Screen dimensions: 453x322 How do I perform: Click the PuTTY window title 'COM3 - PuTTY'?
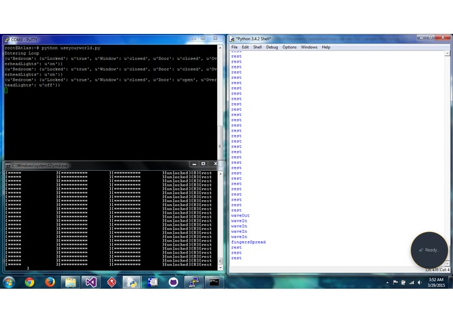click(x=24, y=40)
